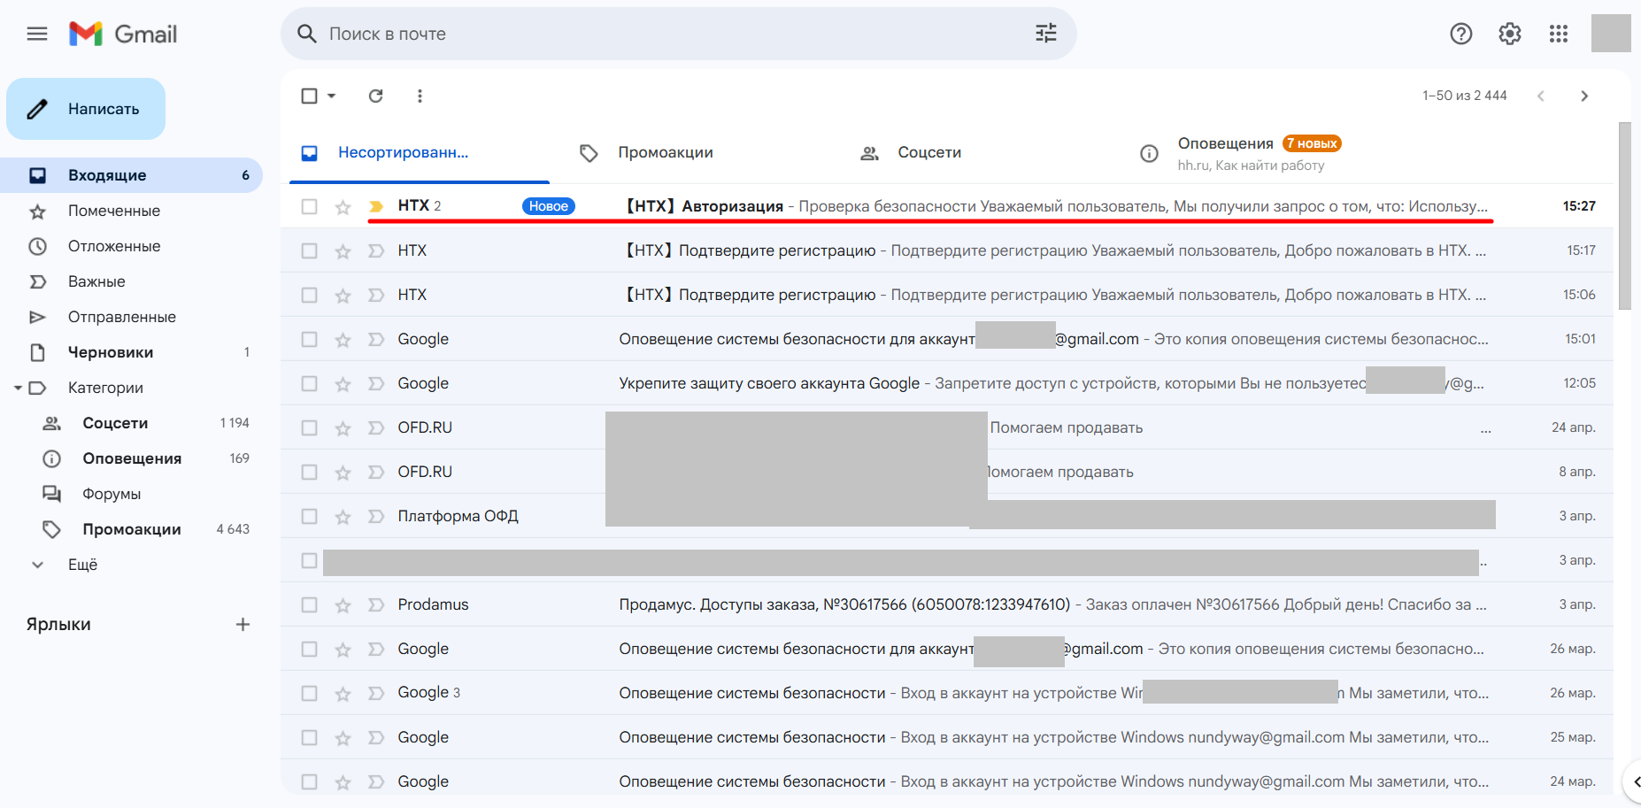Screen dimensions: 1641x808
Task: Select the Prodamus email checkbox
Action: pos(309,605)
